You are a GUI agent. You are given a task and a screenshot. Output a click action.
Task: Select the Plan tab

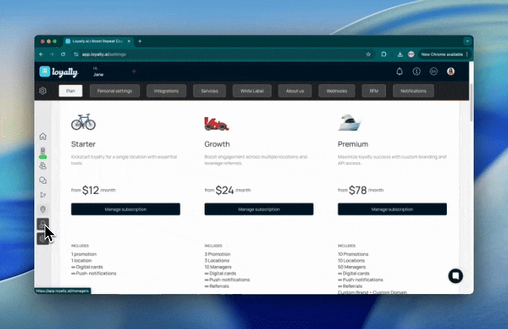tap(71, 91)
